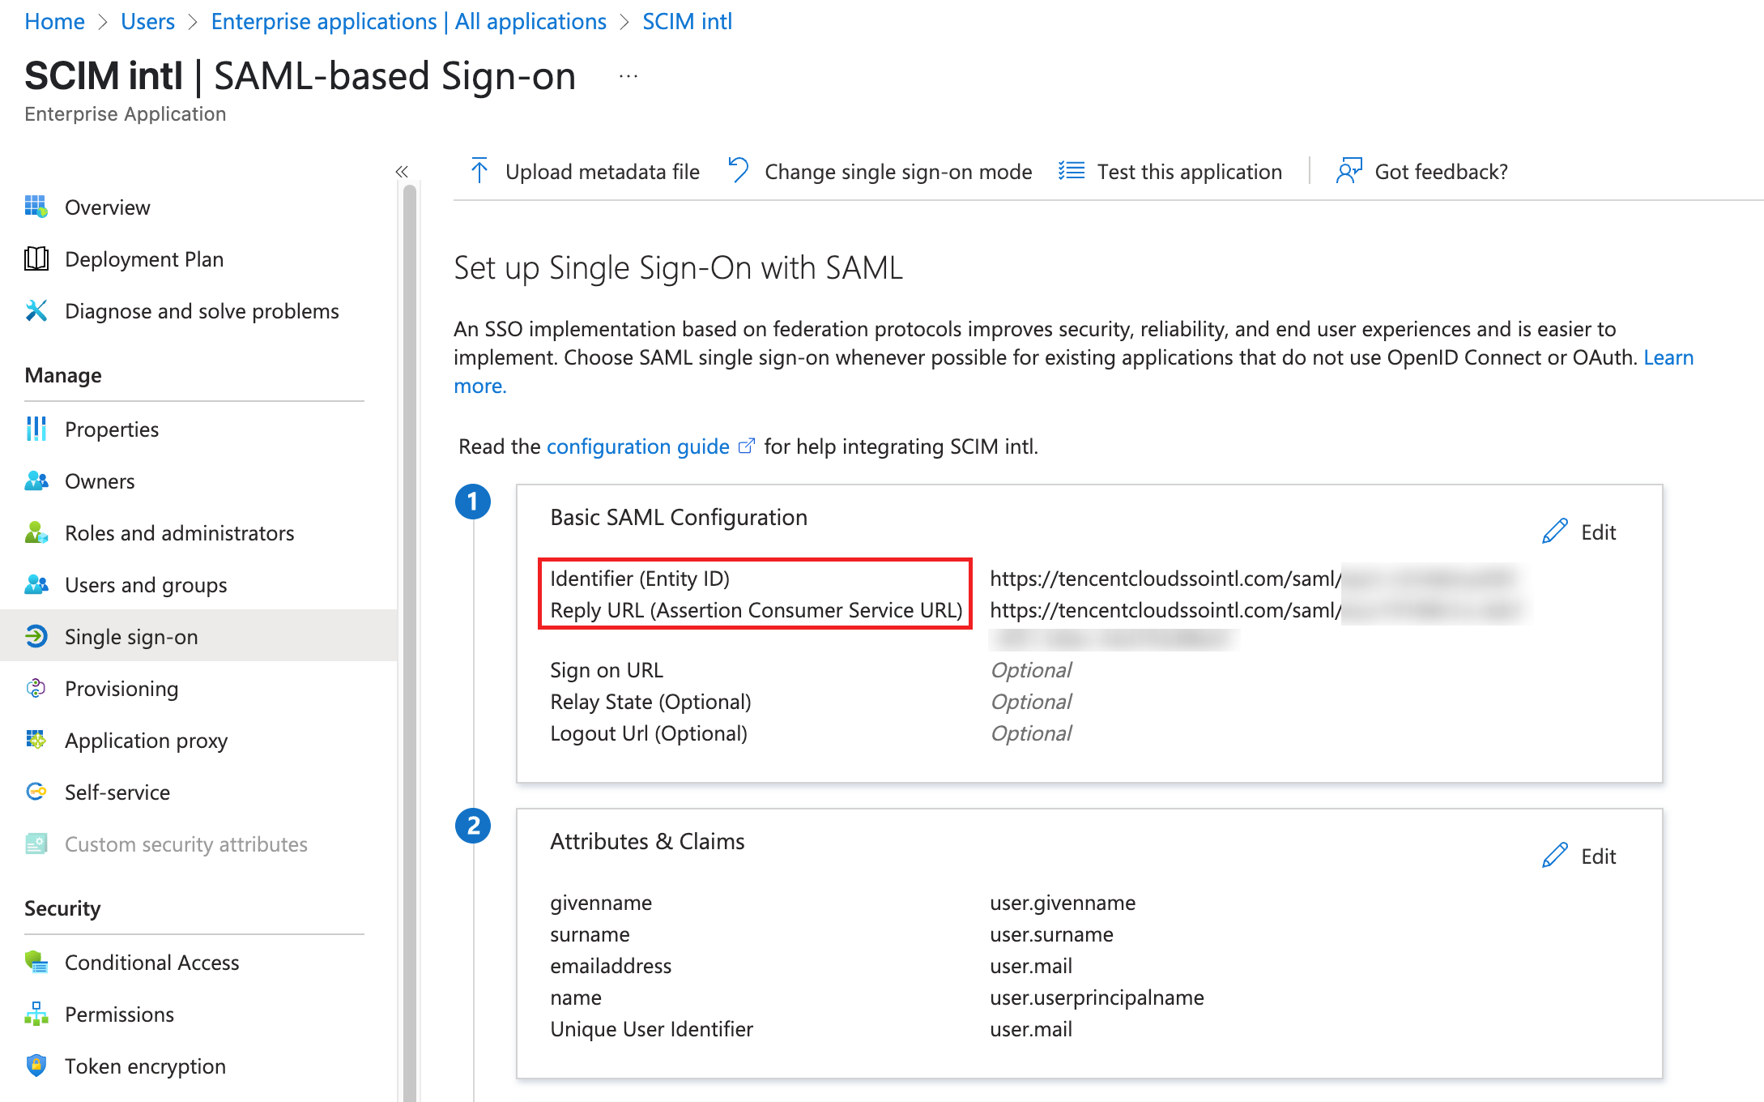1764x1102 pixels.
Task: Click the Token encryption shield icon
Action: (36, 1066)
